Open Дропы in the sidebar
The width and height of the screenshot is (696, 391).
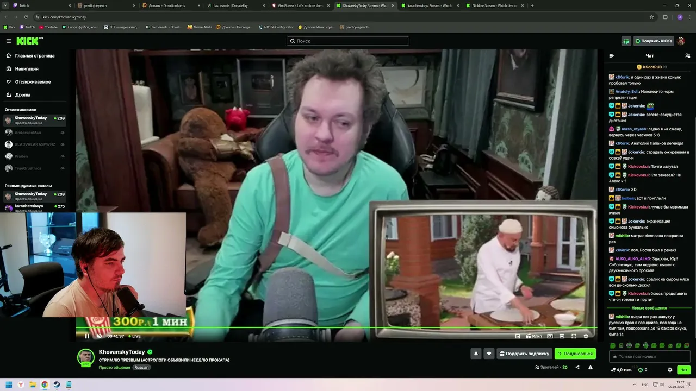(x=23, y=95)
